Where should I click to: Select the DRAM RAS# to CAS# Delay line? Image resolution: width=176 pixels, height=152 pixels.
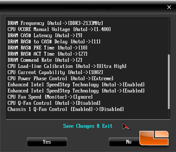pyautogui.click(x=54, y=42)
